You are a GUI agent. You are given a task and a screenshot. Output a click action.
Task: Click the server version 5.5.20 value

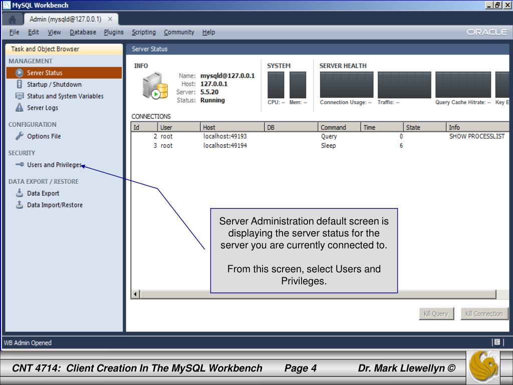(209, 92)
